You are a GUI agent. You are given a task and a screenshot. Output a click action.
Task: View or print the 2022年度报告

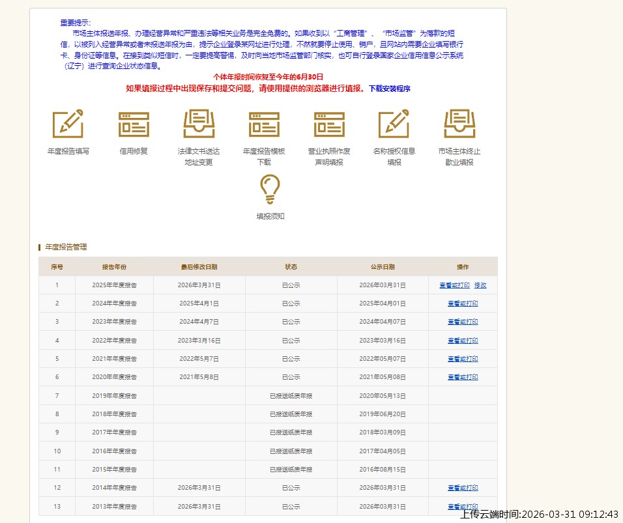pos(463,341)
